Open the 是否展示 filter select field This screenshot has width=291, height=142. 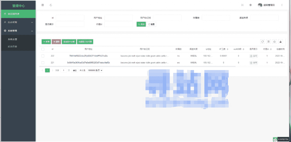70,24
